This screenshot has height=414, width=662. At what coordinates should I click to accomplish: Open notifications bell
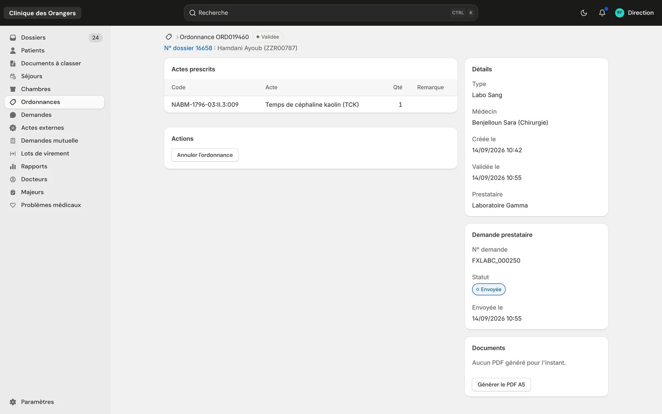[x=602, y=13]
